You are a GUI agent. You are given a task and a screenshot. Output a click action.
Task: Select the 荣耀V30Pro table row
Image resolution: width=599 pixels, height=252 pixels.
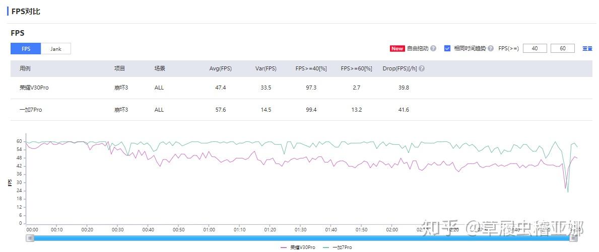[301, 88]
